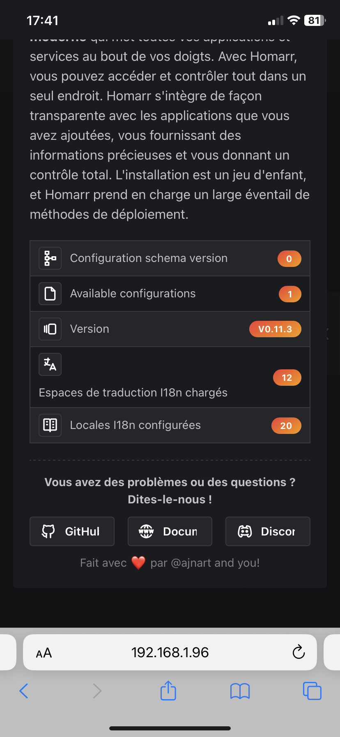The width and height of the screenshot is (340, 737).
Task: Tap the V0.11.3 version badge
Action: pyautogui.click(x=275, y=329)
